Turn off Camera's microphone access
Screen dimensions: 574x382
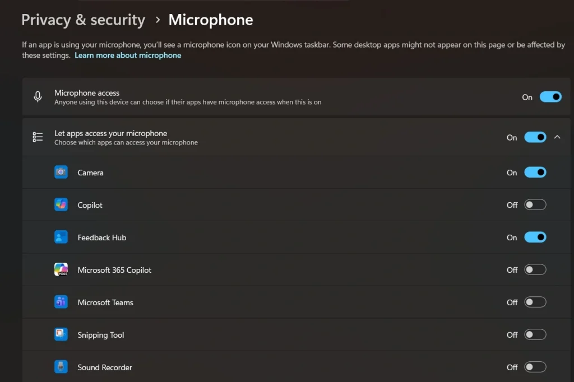[x=535, y=172]
